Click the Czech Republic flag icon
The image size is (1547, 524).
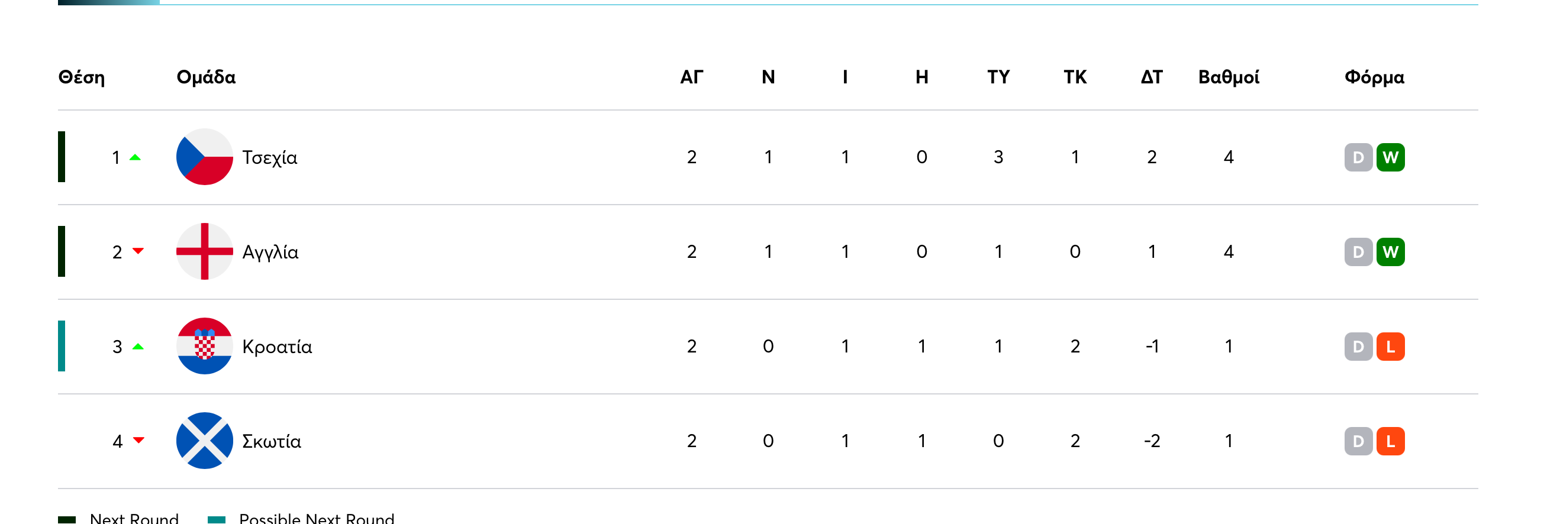pyautogui.click(x=204, y=157)
